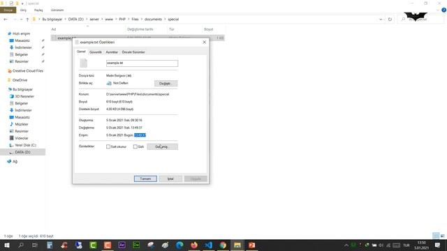The height and width of the screenshot is (251, 447).
Task: Open Explorer help via the question mark icon
Action: coord(444,10)
